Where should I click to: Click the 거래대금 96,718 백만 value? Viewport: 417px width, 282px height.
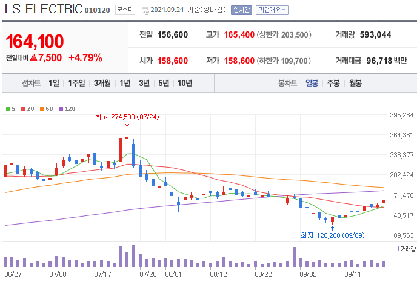387,61
